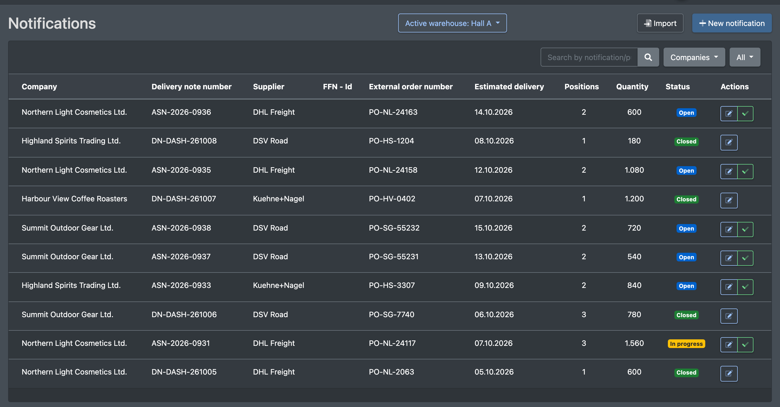Click the Delivery note number header
This screenshot has width=780, height=407.
191,87
